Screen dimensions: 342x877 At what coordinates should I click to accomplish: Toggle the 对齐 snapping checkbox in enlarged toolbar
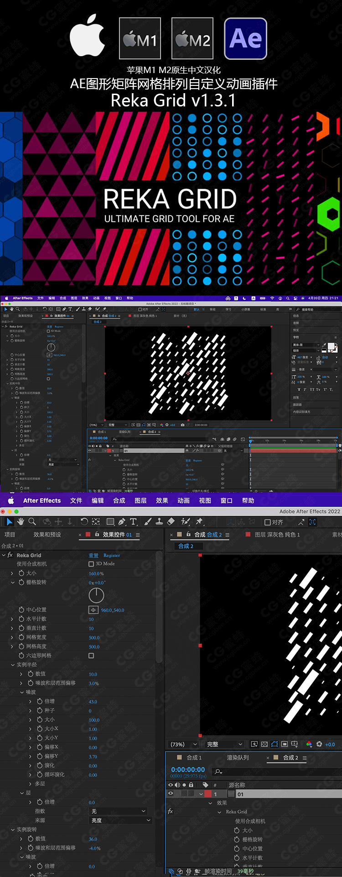(268, 522)
